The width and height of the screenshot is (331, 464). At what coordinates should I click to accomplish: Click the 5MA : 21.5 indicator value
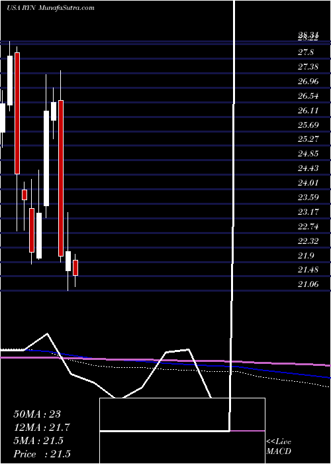(38, 441)
